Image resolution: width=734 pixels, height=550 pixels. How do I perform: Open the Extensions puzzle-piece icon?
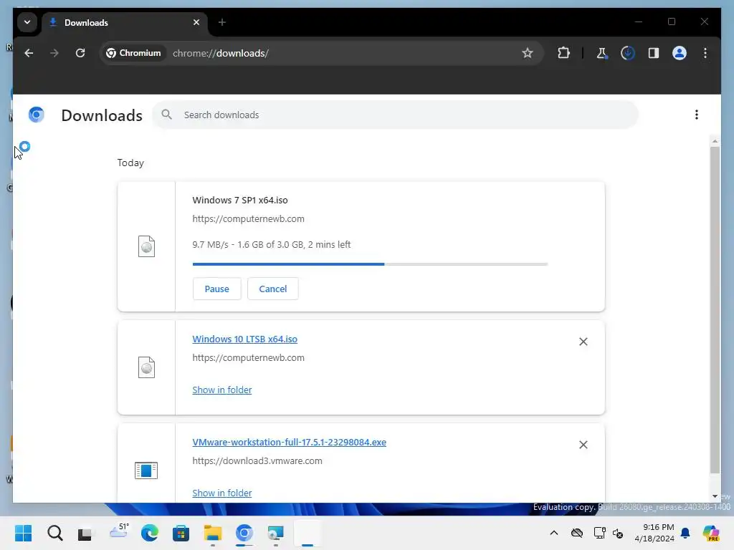coord(563,53)
